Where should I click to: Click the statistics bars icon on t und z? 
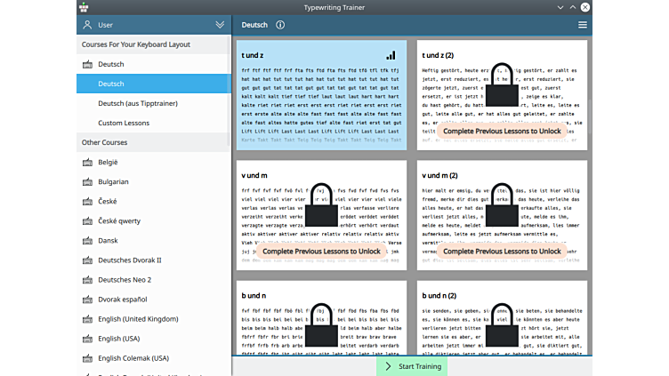[x=391, y=55]
